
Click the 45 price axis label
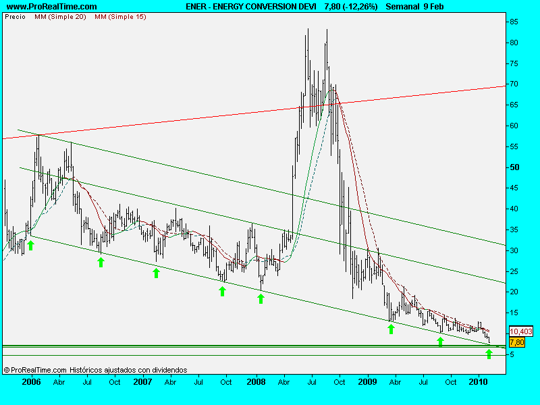pos(514,188)
